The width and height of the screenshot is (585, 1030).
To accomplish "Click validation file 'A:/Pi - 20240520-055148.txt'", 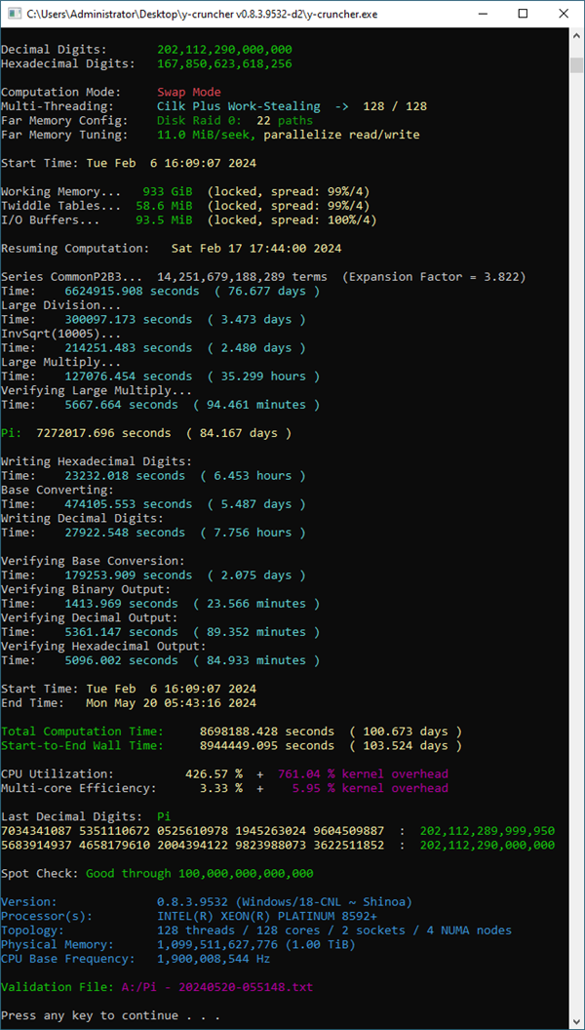I will [217, 987].
